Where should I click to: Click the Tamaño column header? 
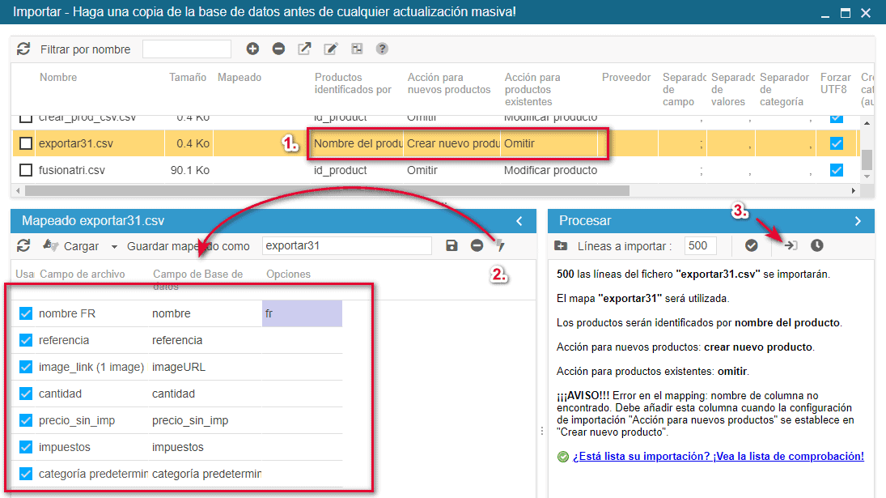pyautogui.click(x=188, y=78)
